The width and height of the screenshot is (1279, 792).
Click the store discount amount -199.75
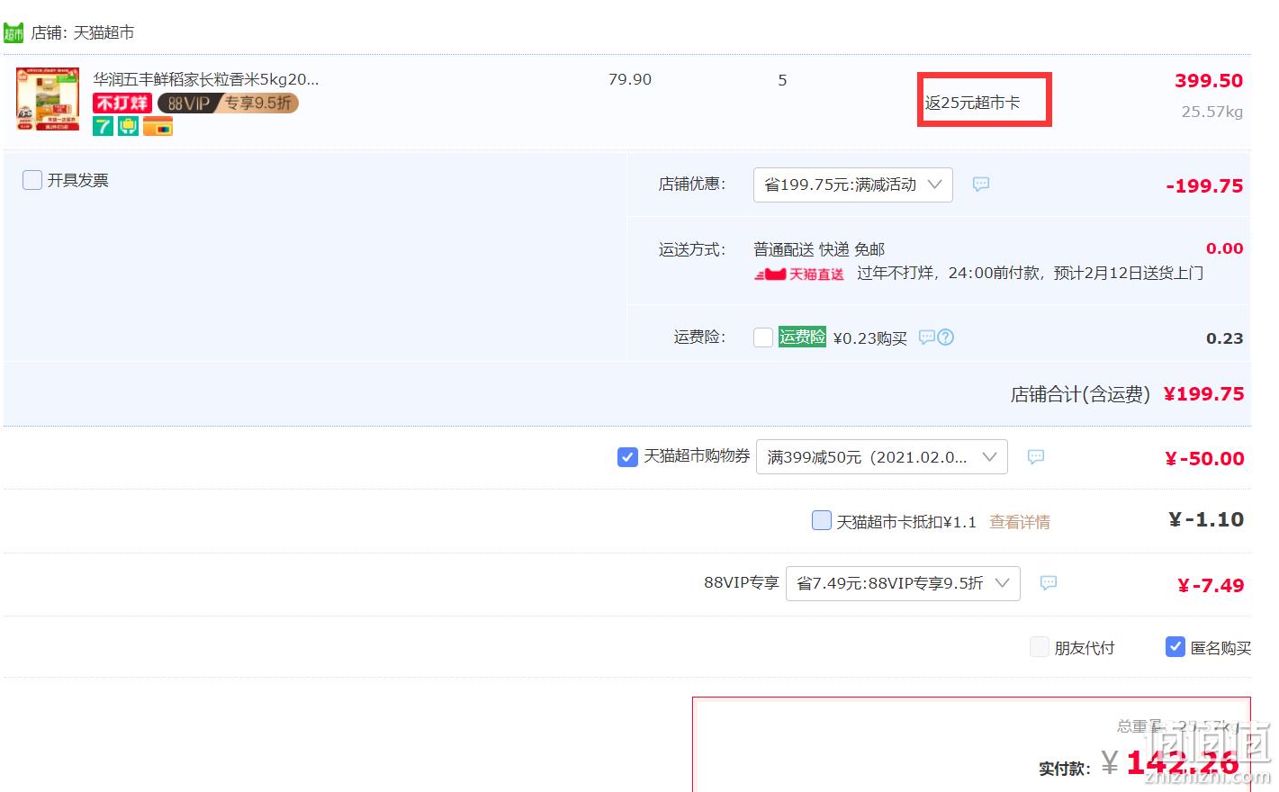coord(1204,186)
